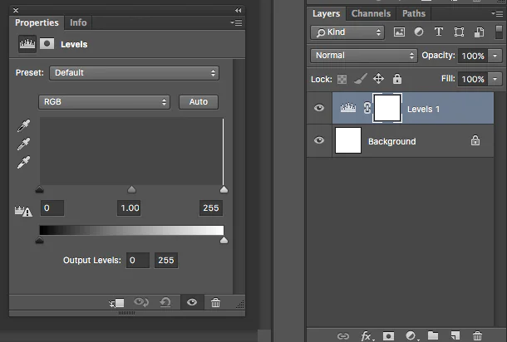Select the white point eyedropper
The width and height of the screenshot is (507, 342).
(23, 162)
